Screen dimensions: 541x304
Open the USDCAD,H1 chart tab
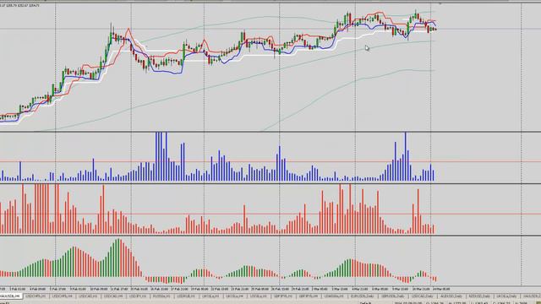tap(87, 296)
